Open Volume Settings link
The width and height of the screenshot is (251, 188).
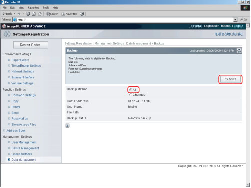[x=22, y=83]
